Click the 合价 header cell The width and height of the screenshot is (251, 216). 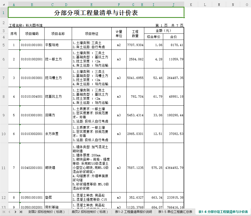click(174, 37)
